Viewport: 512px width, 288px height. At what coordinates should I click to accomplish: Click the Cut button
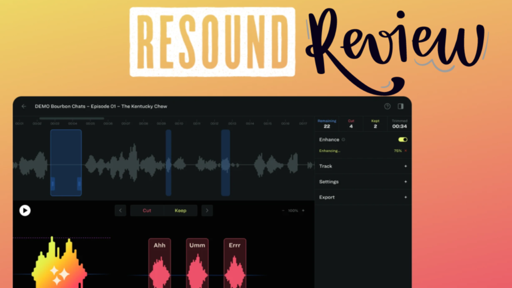[147, 211]
